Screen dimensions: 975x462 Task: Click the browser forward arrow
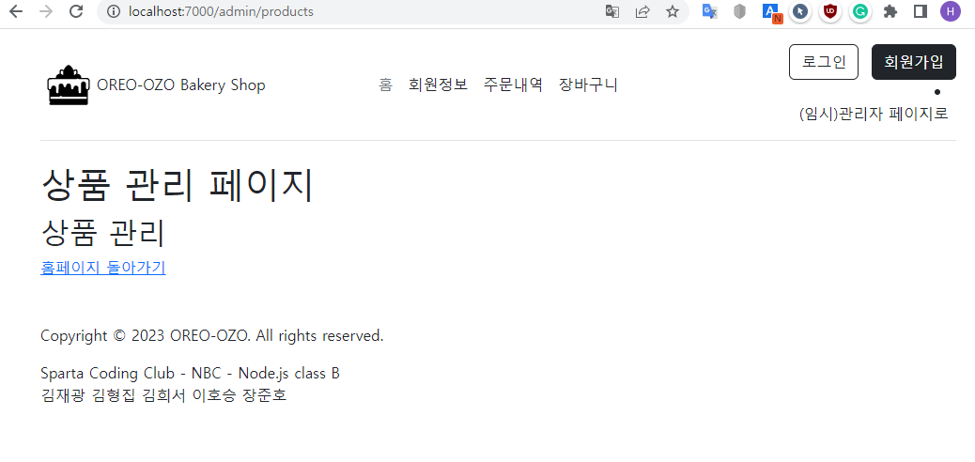pos(46,11)
